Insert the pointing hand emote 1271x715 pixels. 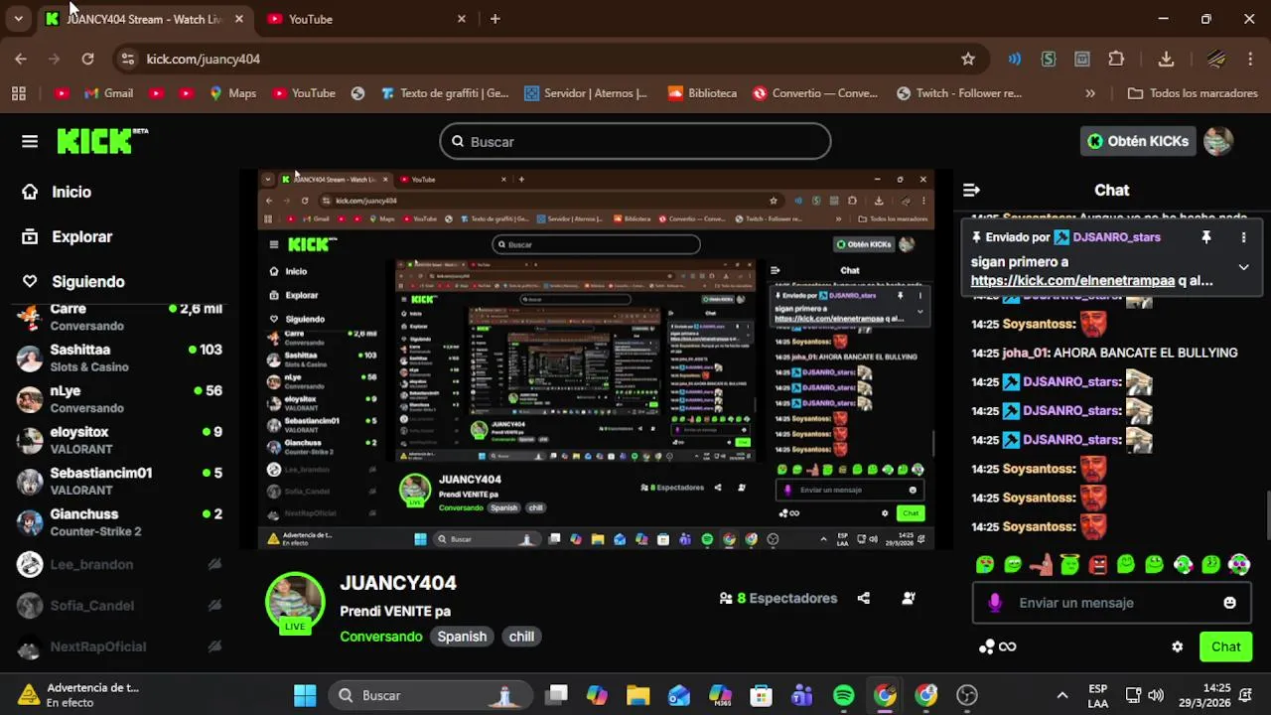click(1041, 565)
